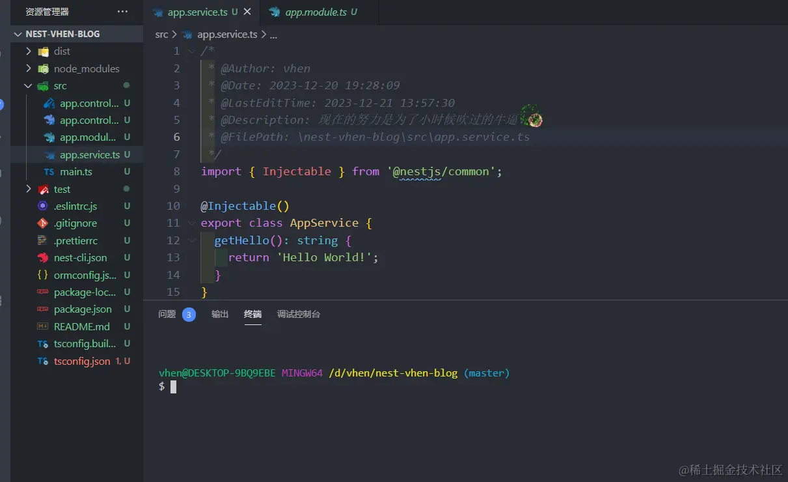Collapse the src folder chevron
This screenshot has height=482, width=788.
[x=28, y=86]
